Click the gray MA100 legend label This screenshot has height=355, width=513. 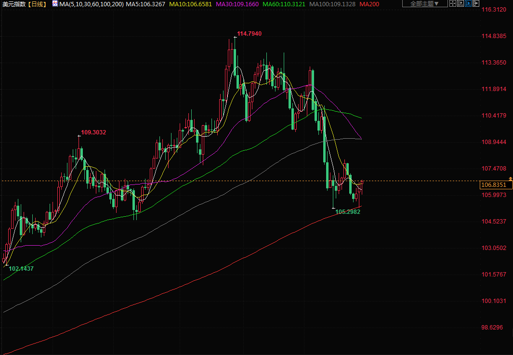click(x=332, y=4)
